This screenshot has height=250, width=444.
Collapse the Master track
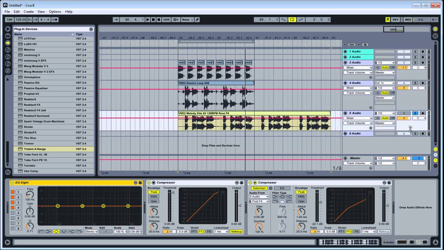click(x=345, y=158)
